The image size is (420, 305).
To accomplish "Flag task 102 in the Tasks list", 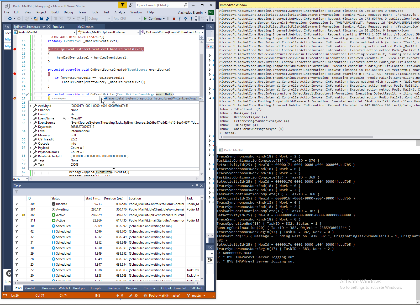I will point(17,226).
